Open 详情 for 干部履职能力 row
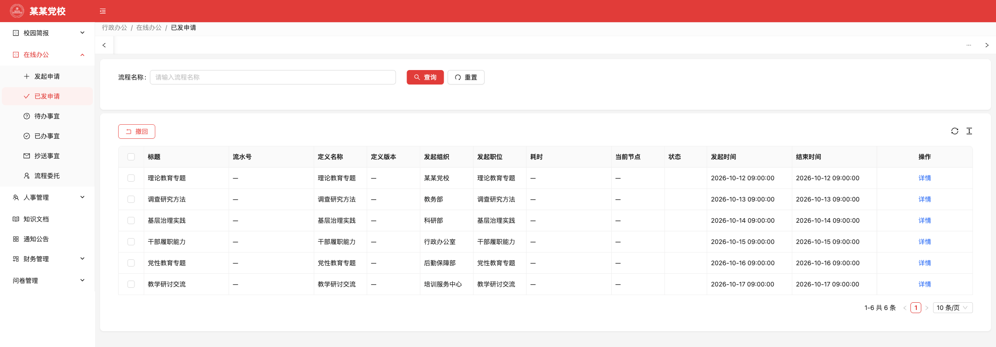This screenshot has width=996, height=347. click(x=924, y=242)
